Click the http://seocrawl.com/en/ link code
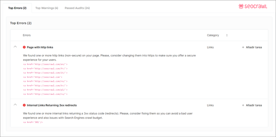Viewport: 276px width, 137px height. (45, 64)
